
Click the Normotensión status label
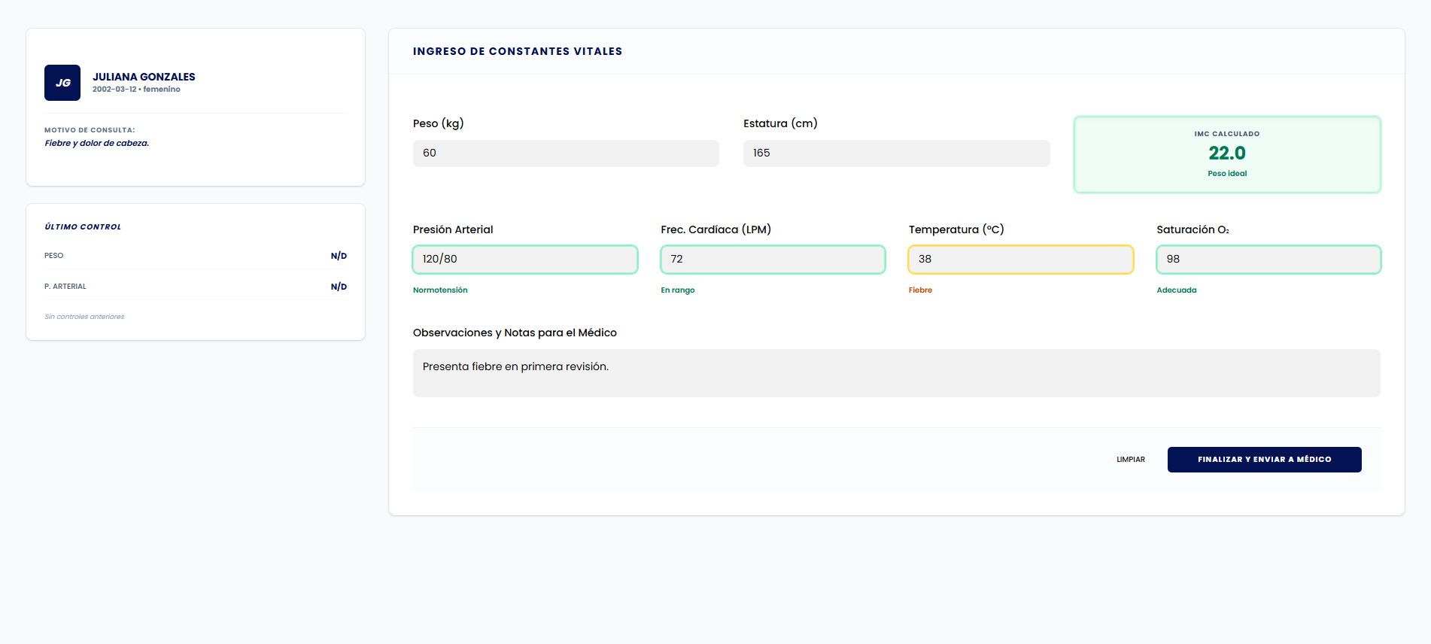440,290
